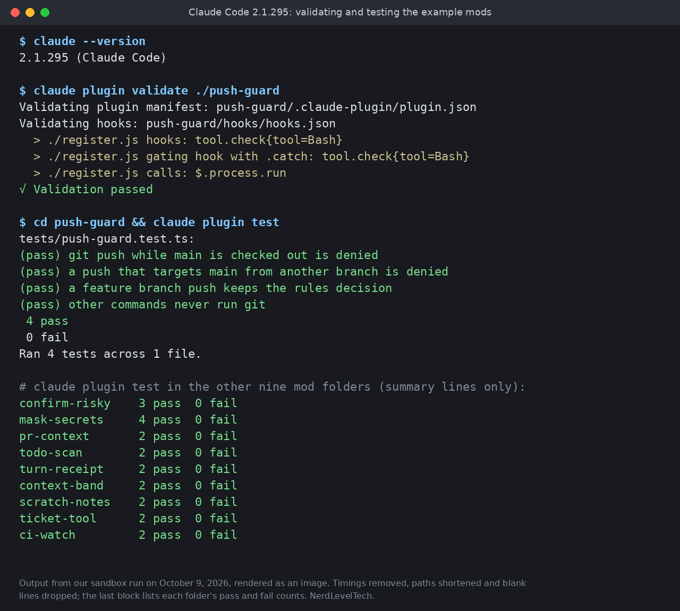Click the 'context-band' summary row
This screenshot has width=680, height=611.
(x=128, y=486)
